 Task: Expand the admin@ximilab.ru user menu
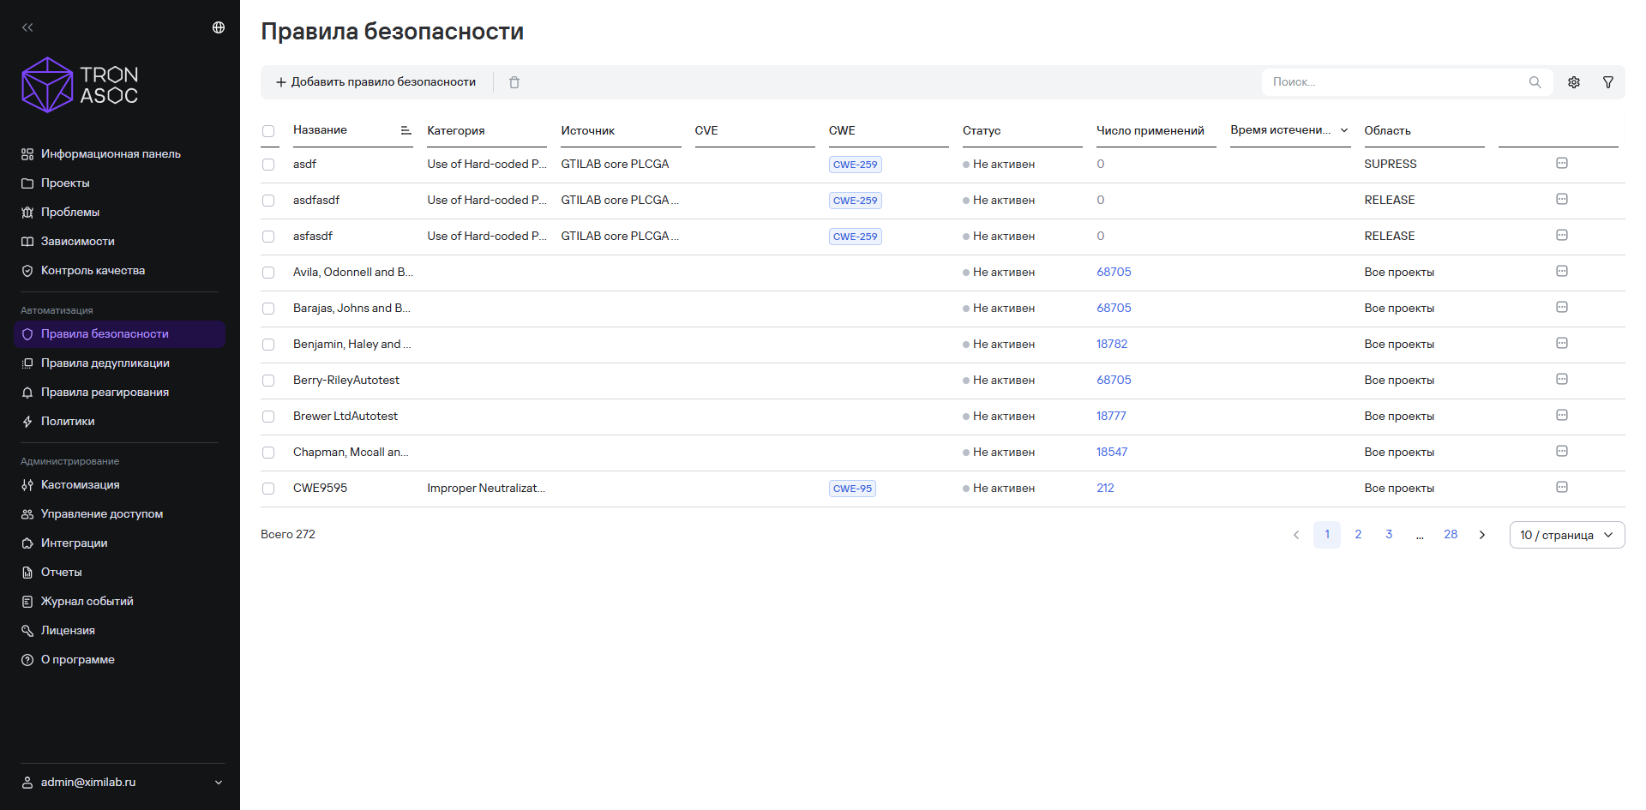[x=123, y=782]
